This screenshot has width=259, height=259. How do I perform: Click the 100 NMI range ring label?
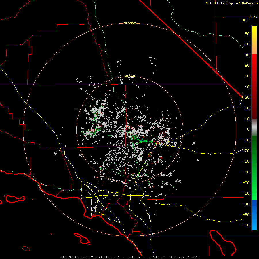(129, 23)
